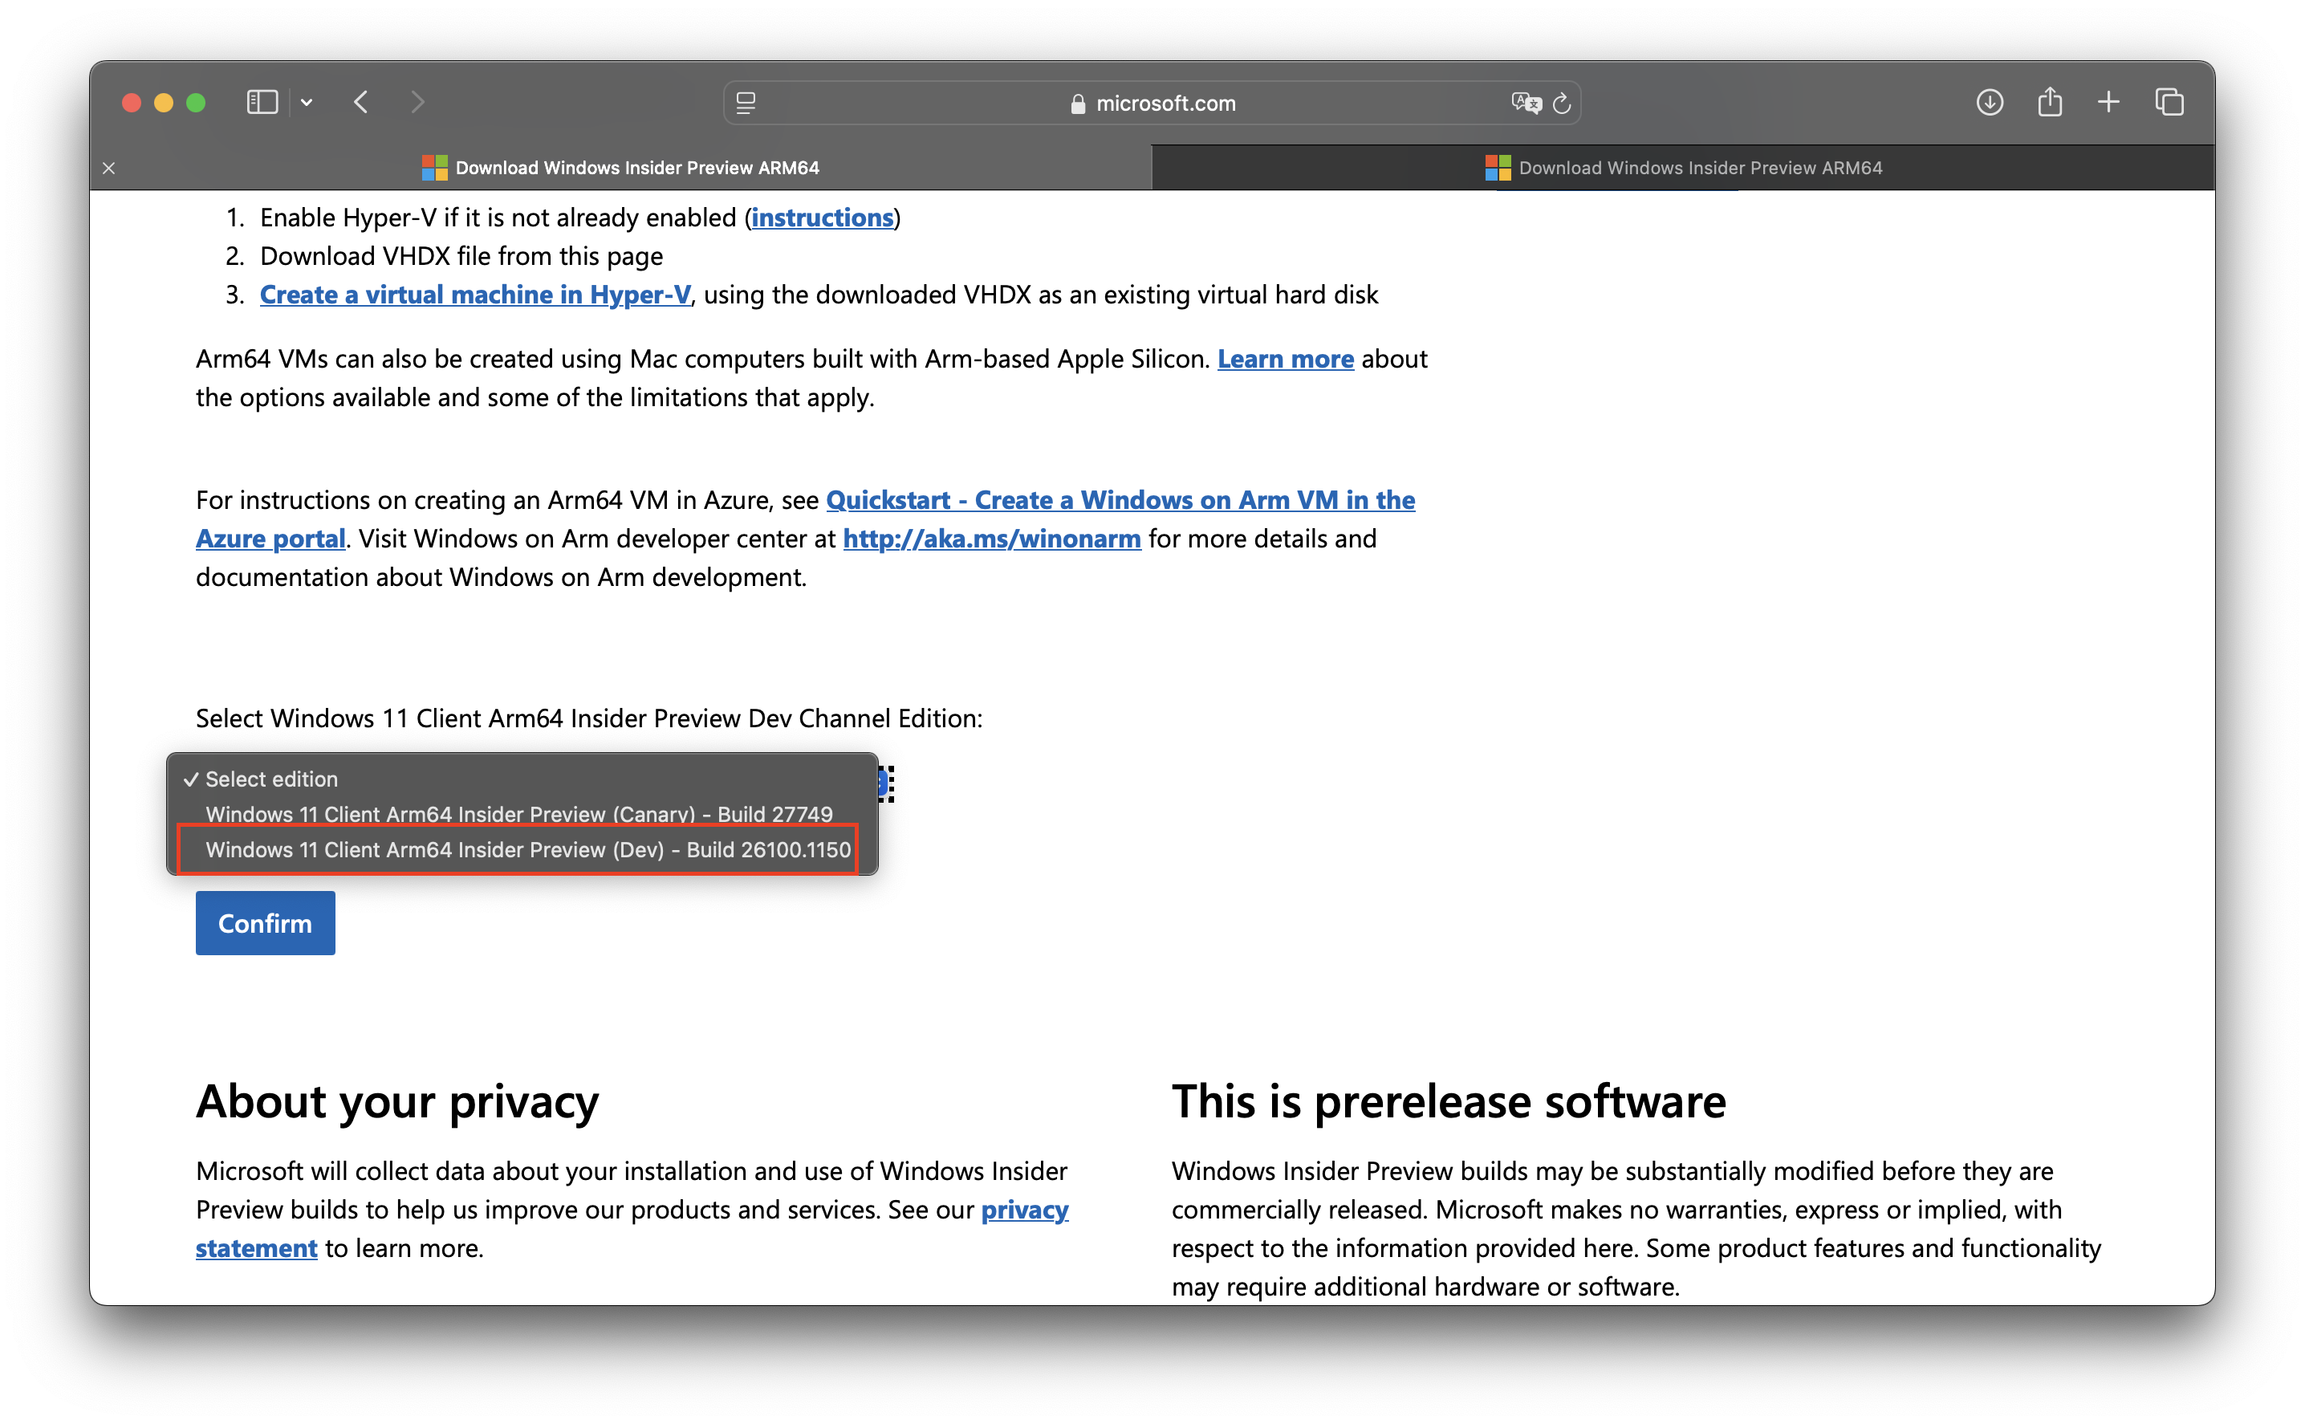Add a new tab with the plus icon
Screen dimensions: 2305x1424
(2109, 102)
